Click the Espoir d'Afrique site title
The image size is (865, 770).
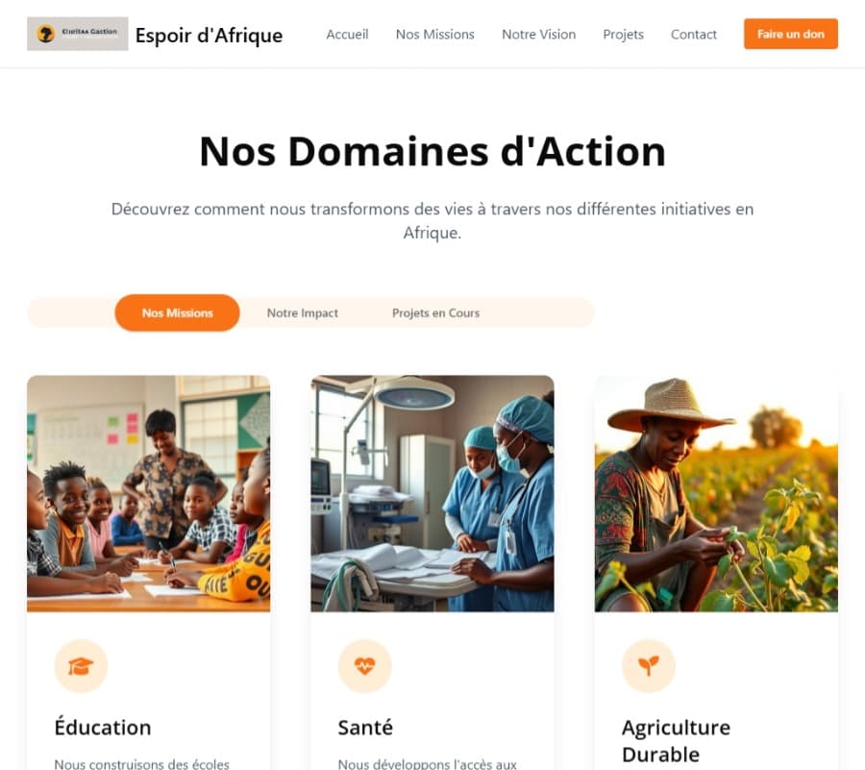coord(210,35)
